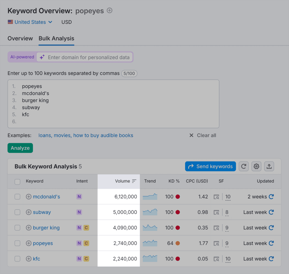Click the Send keywords button
Screen dimensions: 289x274
(210, 166)
